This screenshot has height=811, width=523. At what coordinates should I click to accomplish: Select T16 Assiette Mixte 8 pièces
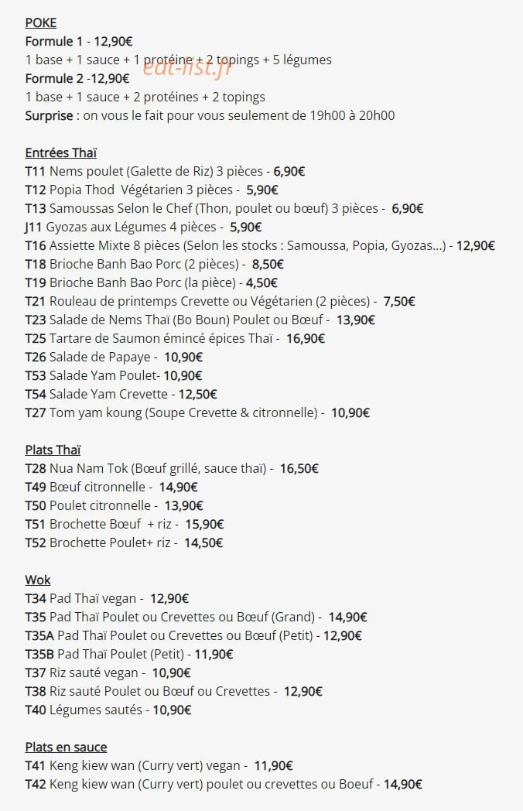point(260,245)
